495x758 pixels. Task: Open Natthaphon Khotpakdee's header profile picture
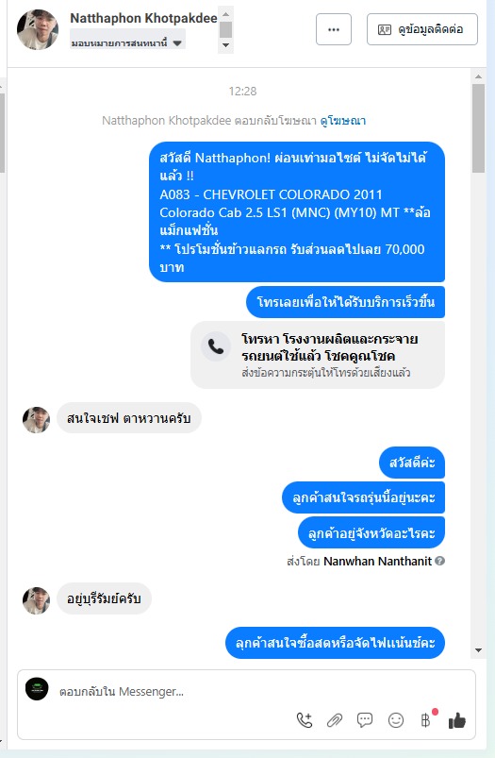point(37,29)
